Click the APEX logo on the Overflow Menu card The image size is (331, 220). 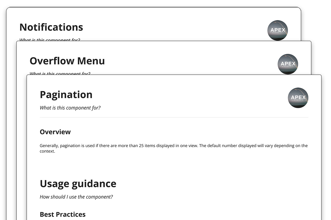point(288,64)
